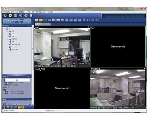Select the Disconnected camera 103 pane
Viewport: 148px width, 122px height.
(x=118, y=46)
